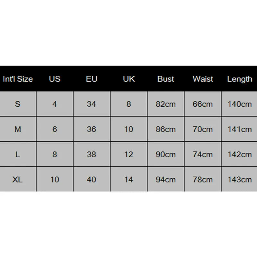Select the US column header
The width and height of the screenshot is (257, 257).
pos(55,79)
